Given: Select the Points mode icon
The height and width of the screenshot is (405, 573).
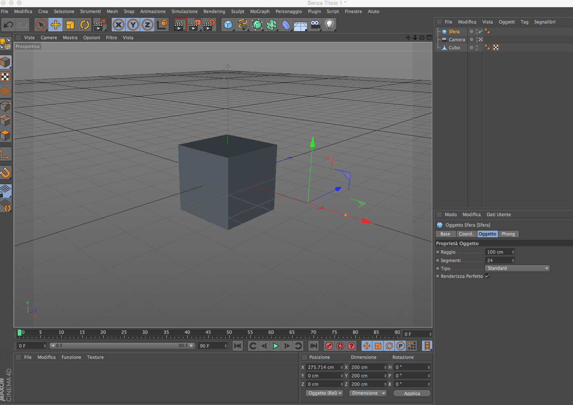Looking at the screenshot, I should click(x=6, y=106).
